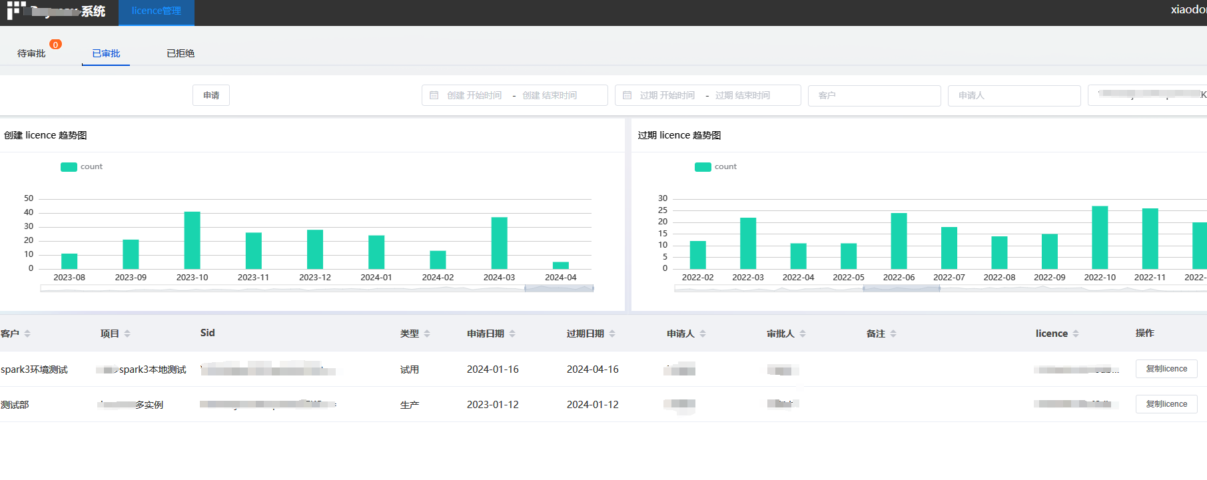Click 过期 开始时间 date field
This screenshot has height=480, width=1207.
(x=667, y=95)
